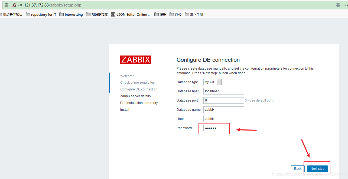Select Check of pre-requisites step
The image size is (348, 179).
138,83
